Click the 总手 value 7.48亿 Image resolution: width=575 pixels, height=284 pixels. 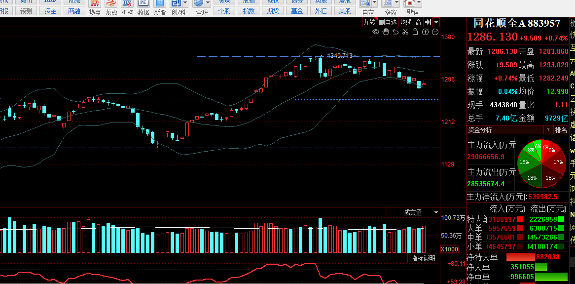coord(506,119)
